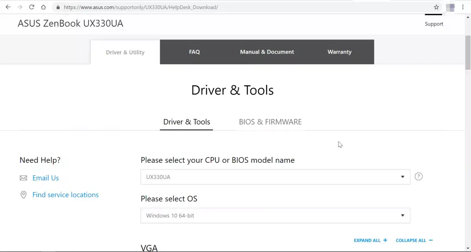Click the Email Us link

(x=46, y=178)
